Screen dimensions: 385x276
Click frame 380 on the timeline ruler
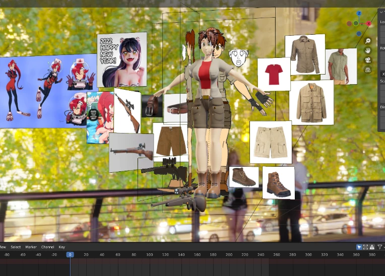tap(372, 255)
